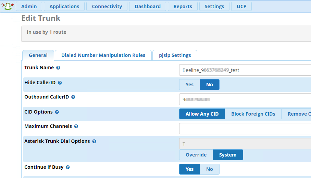Select Override for trunk dial options
The image size is (311, 178).
196,155
